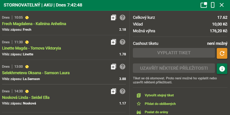Click Přidat do oblíbených link
Viewport: 230px width, 115px height.
coord(160,104)
